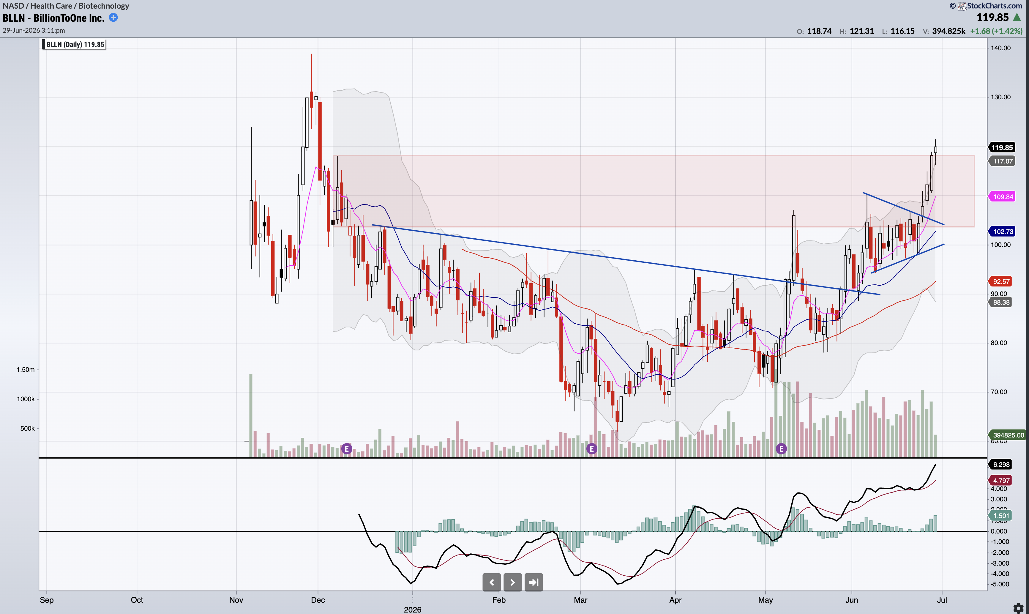1029x614 pixels.
Task: Click the magenta 109.84 moving average label
Action: tap(1002, 196)
